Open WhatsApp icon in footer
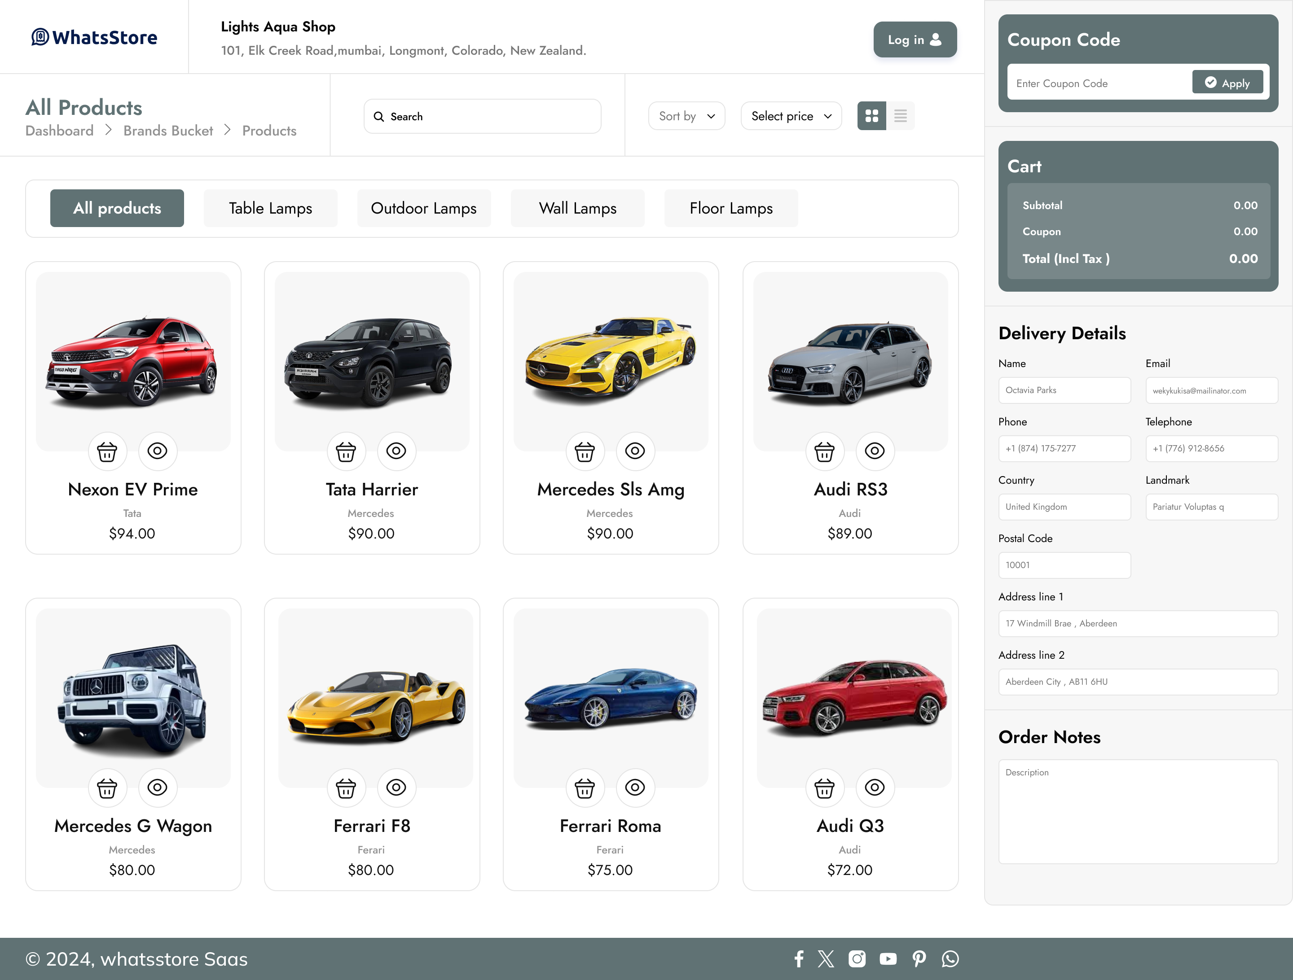Viewport: 1293px width, 980px height. point(950,959)
